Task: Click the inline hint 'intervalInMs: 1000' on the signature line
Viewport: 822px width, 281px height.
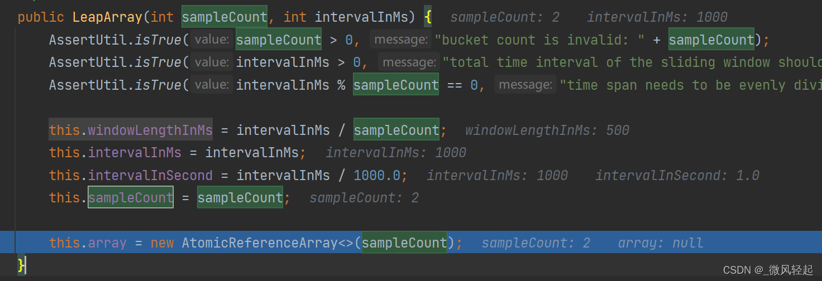Action: click(657, 17)
